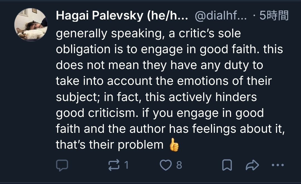Click the thumbs up emoji in the post
This screenshot has height=184, width=301.
174,145
